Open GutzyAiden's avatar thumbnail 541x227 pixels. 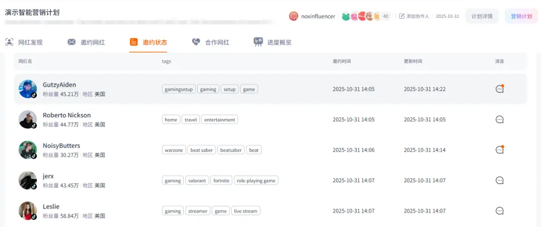(x=27, y=89)
